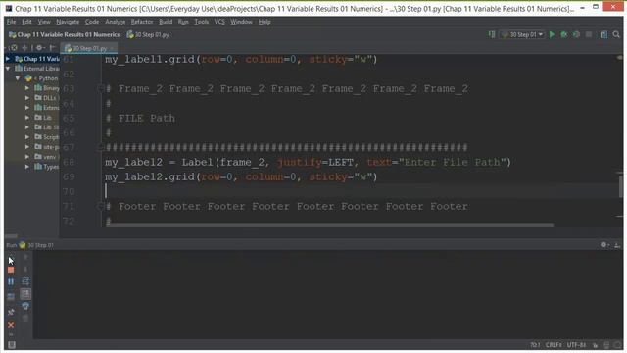The width and height of the screenshot is (627, 353).
Task: Open the Window menu
Action: [x=241, y=22]
